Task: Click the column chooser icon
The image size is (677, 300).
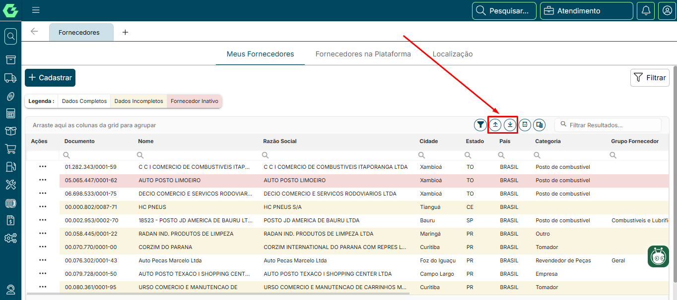Action: coord(540,125)
